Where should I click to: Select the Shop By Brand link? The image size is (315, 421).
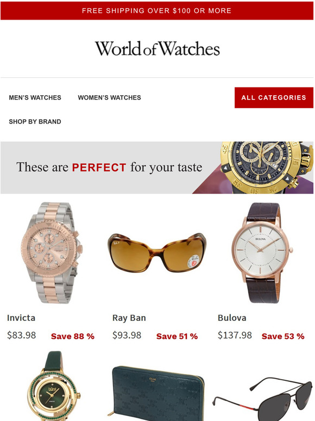(x=35, y=122)
